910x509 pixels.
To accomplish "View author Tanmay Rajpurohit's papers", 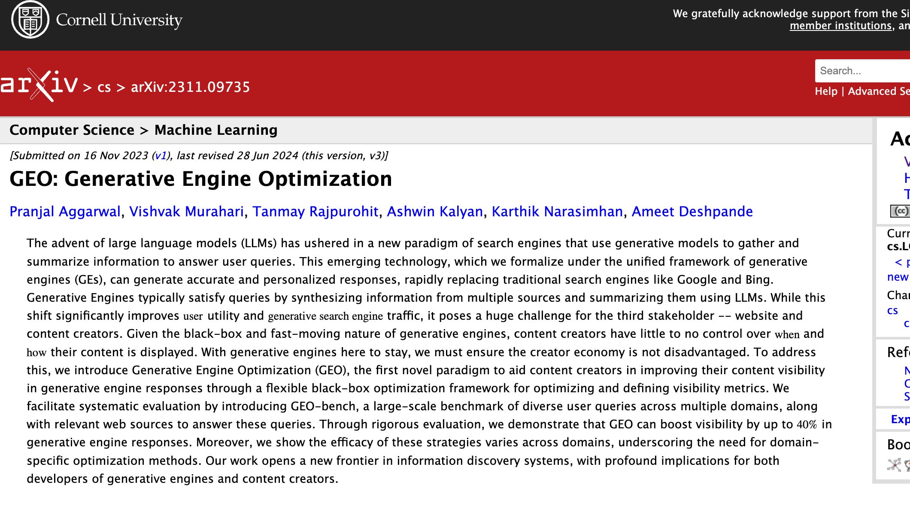I will 315,212.
